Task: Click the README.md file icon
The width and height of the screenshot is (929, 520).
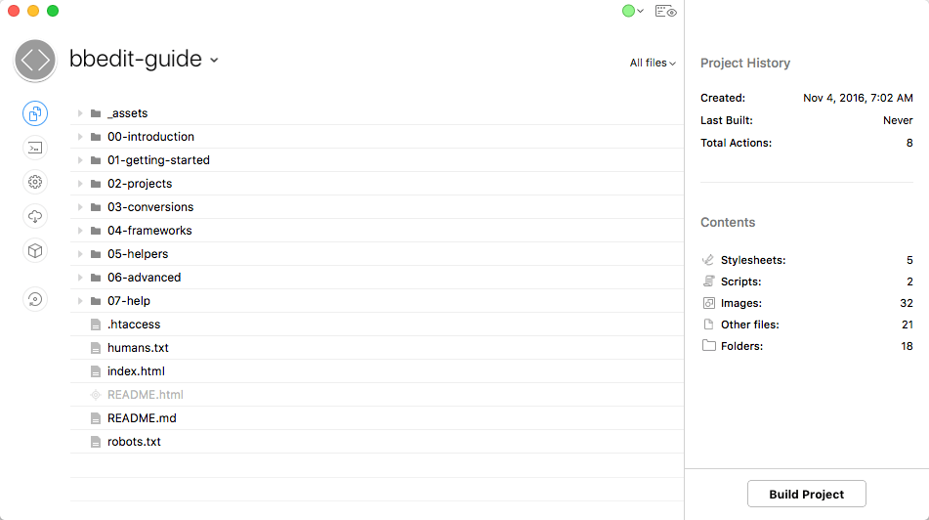Action: tap(96, 418)
